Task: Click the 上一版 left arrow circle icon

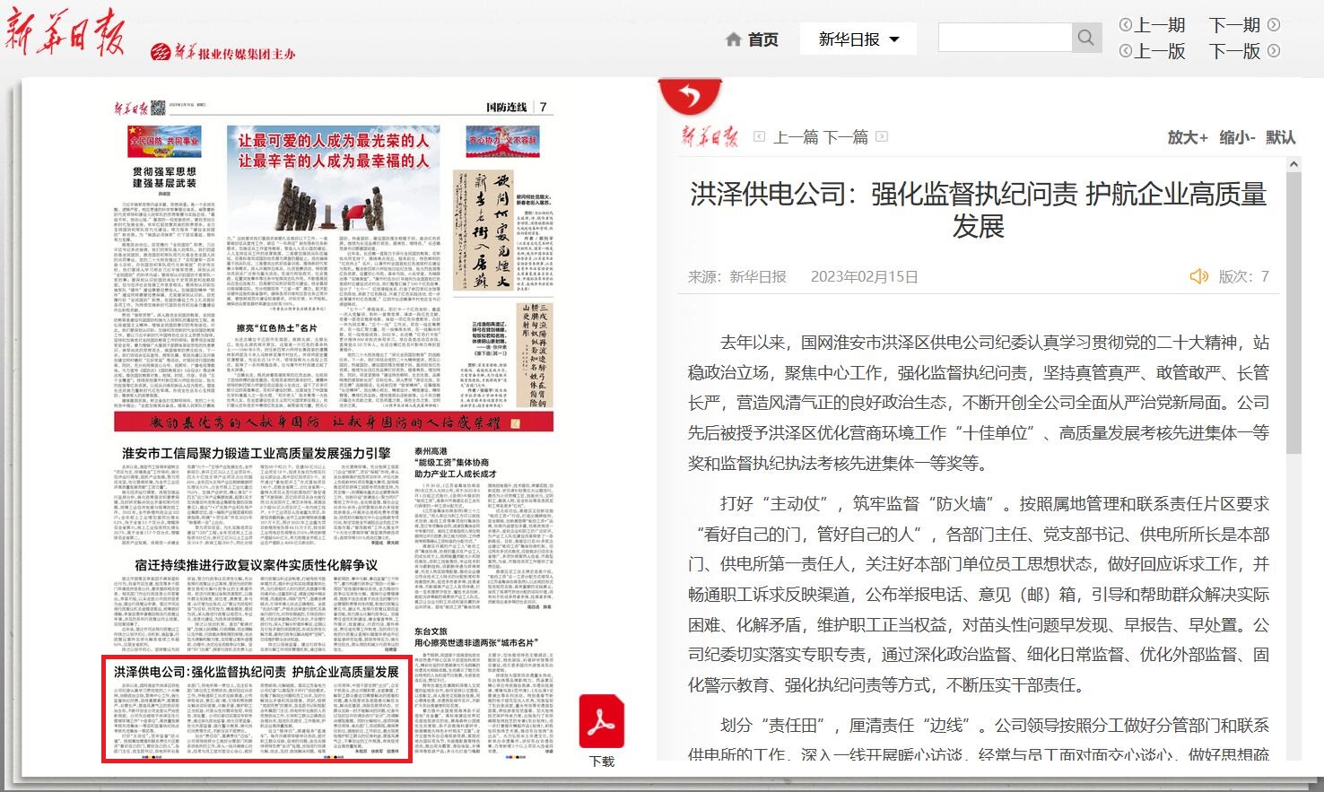Action: point(1126,51)
